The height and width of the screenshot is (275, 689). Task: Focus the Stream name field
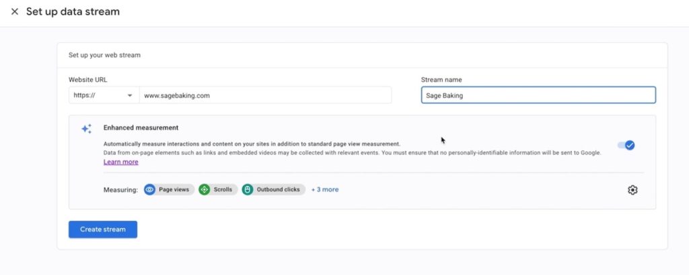click(538, 95)
